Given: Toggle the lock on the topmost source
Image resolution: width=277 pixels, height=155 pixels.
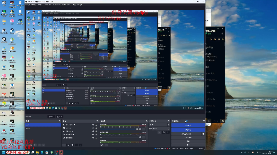Looking at the screenshot, I should 96,125.
